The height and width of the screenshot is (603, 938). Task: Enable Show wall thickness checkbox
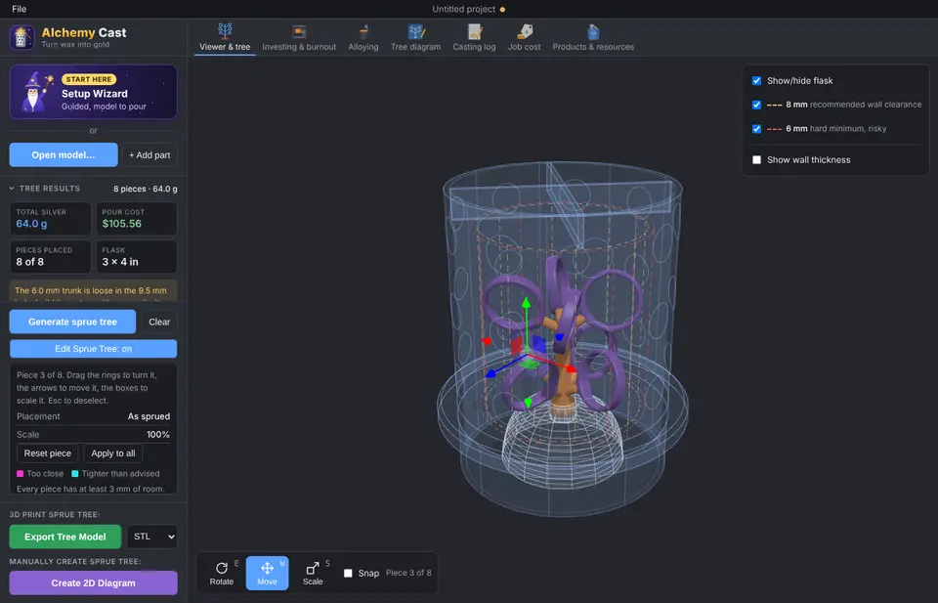click(756, 159)
